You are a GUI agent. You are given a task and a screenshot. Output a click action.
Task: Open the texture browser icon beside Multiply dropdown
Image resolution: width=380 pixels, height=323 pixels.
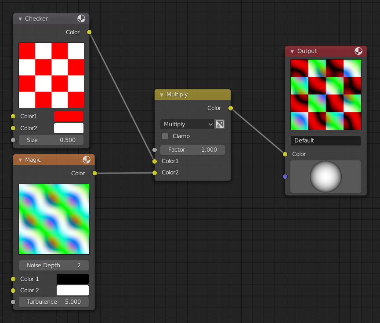click(220, 124)
